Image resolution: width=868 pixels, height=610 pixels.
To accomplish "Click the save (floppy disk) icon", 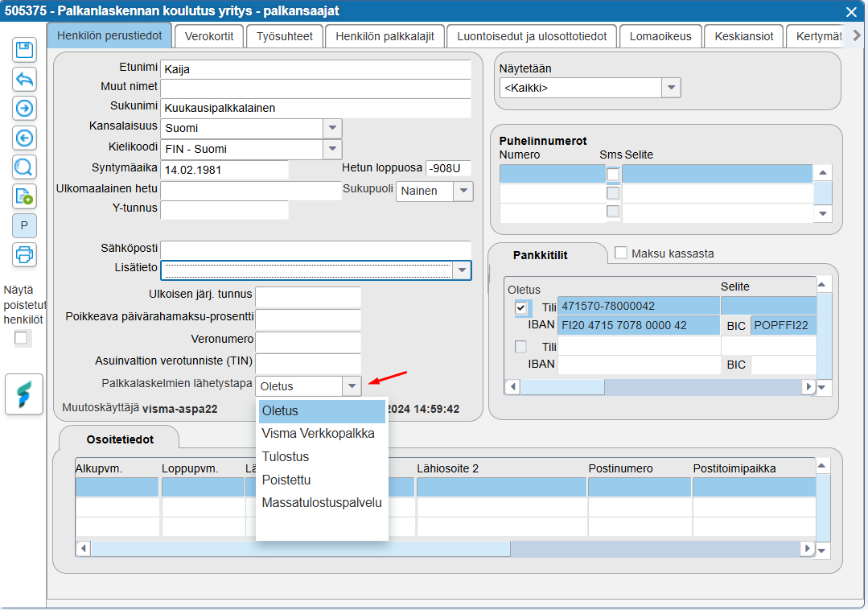I will [x=25, y=49].
